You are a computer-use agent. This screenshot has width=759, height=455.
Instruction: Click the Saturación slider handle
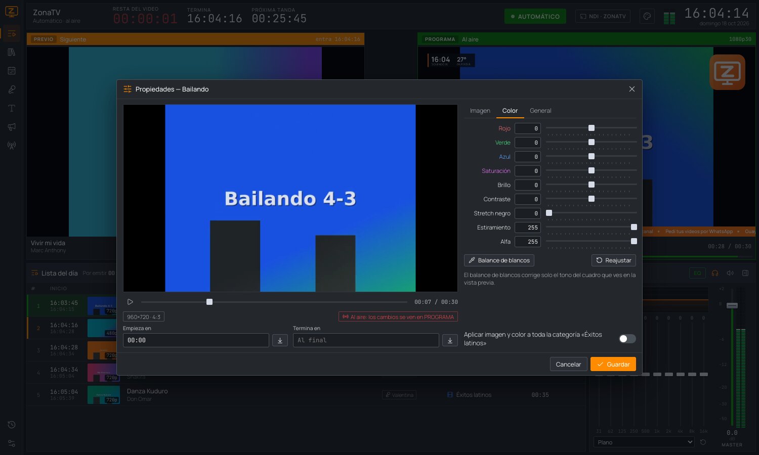(x=592, y=170)
